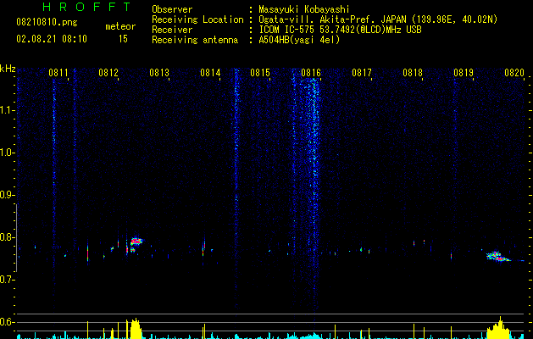
Task: Click the 0814 time marker
Action: tap(210, 73)
